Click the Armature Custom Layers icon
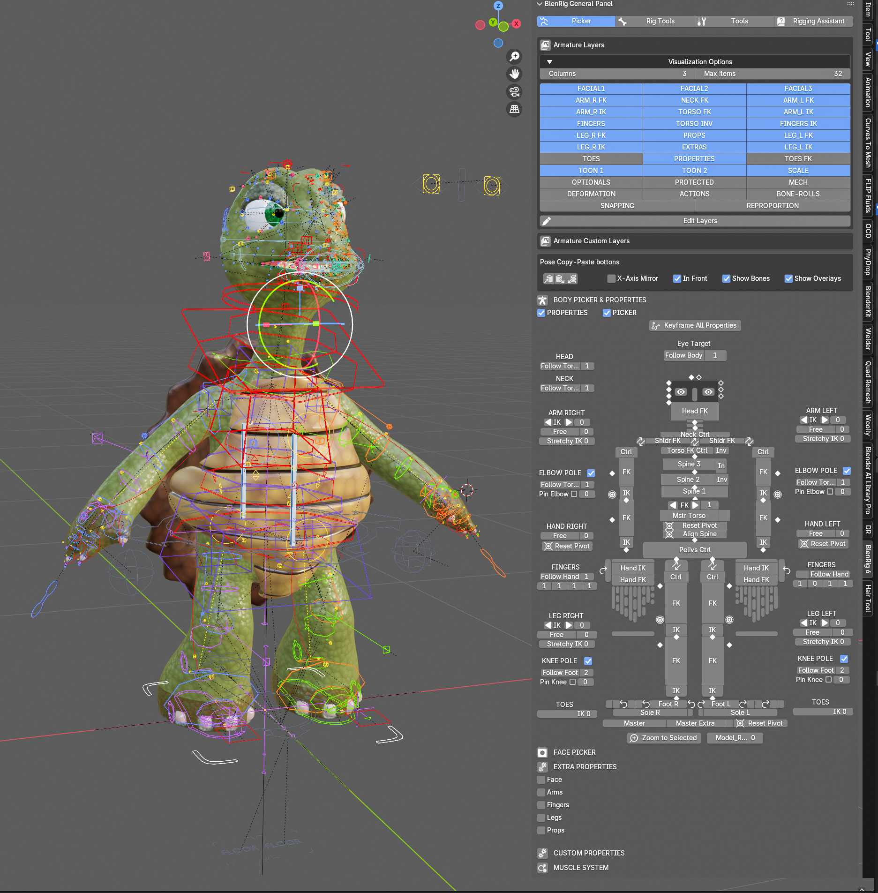 point(545,241)
